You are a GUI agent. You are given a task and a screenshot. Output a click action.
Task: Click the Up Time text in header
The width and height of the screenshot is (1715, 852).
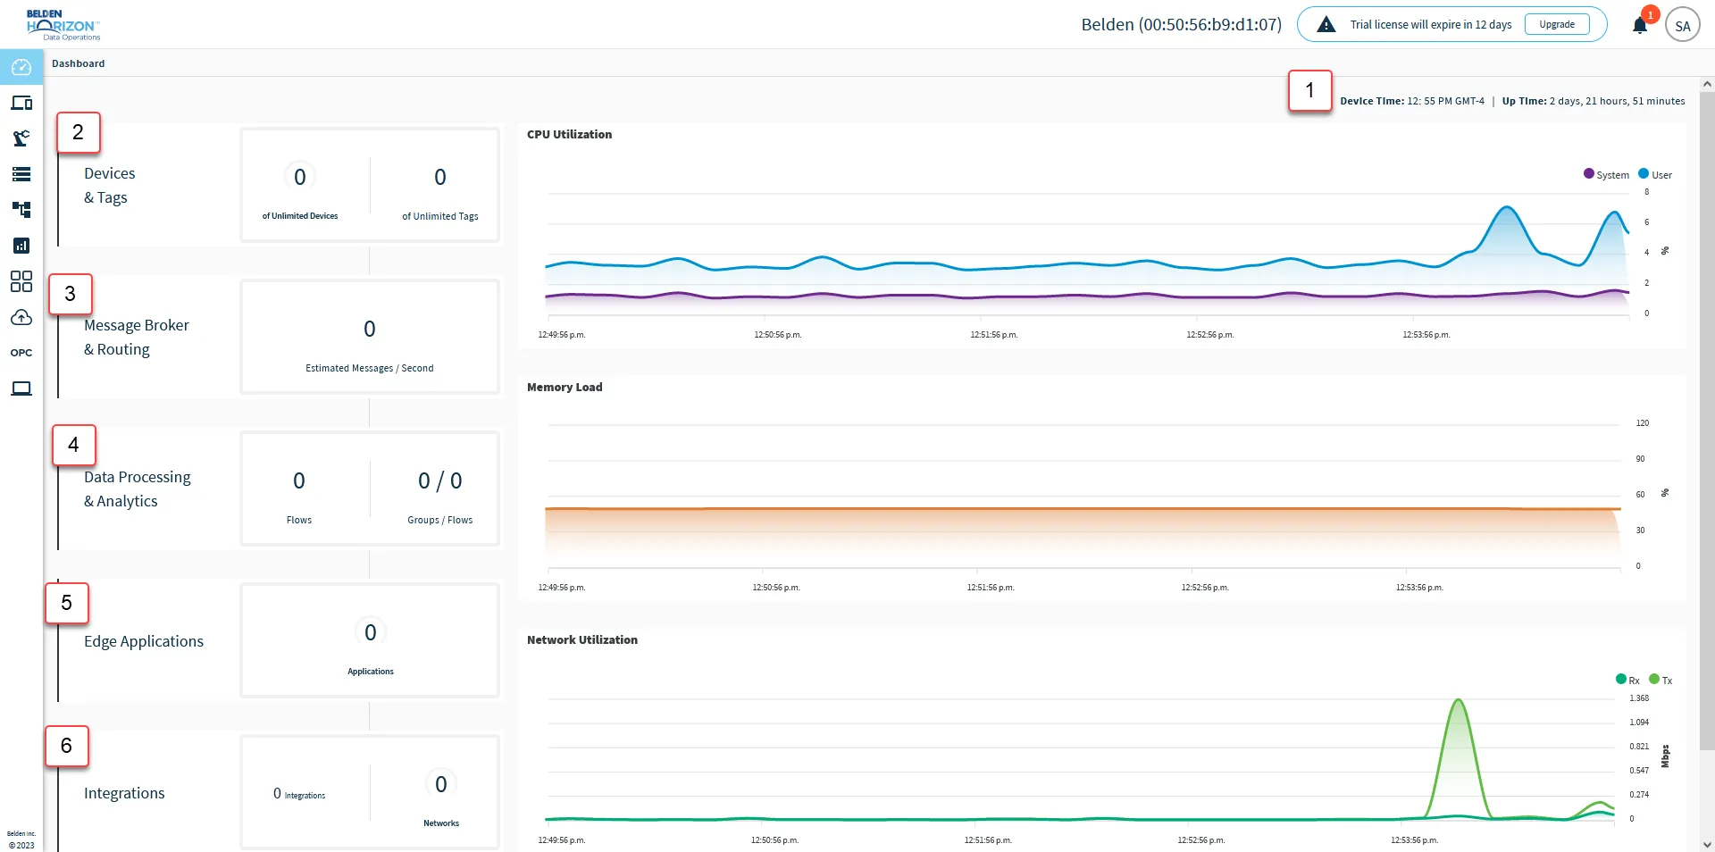pyautogui.click(x=1594, y=101)
